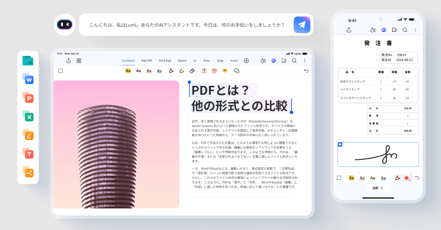441x230 pixels.
Task: Open the shapes tool on tablet
Action: [237, 71]
